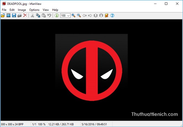Expand the zoom percentage dropdown
This screenshot has width=183, height=127.
[x=68, y=16]
